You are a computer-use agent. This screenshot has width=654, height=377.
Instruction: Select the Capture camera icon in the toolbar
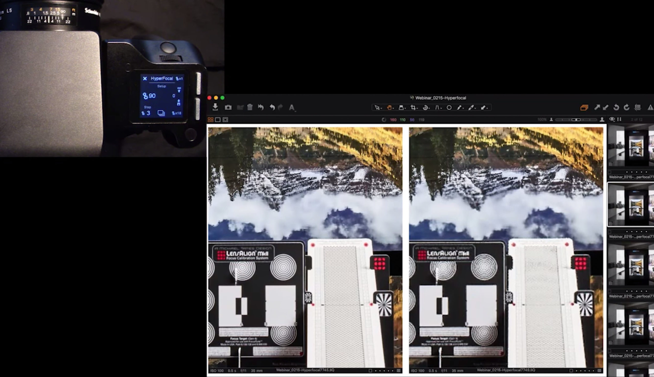[229, 107]
